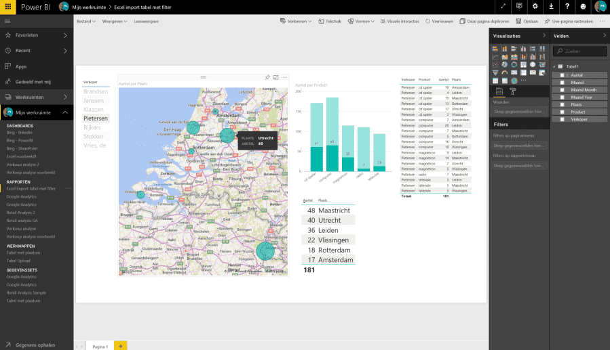The height and width of the screenshot is (350, 610).
Task: Click the Zoeken fields search box
Action: 579,51
